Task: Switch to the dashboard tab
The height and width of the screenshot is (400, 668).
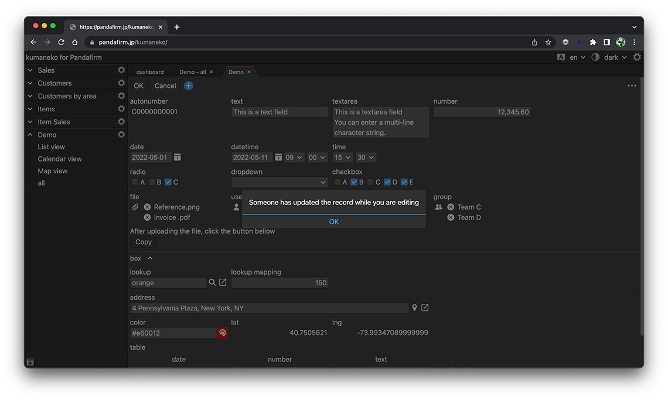Action: coord(150,72)
